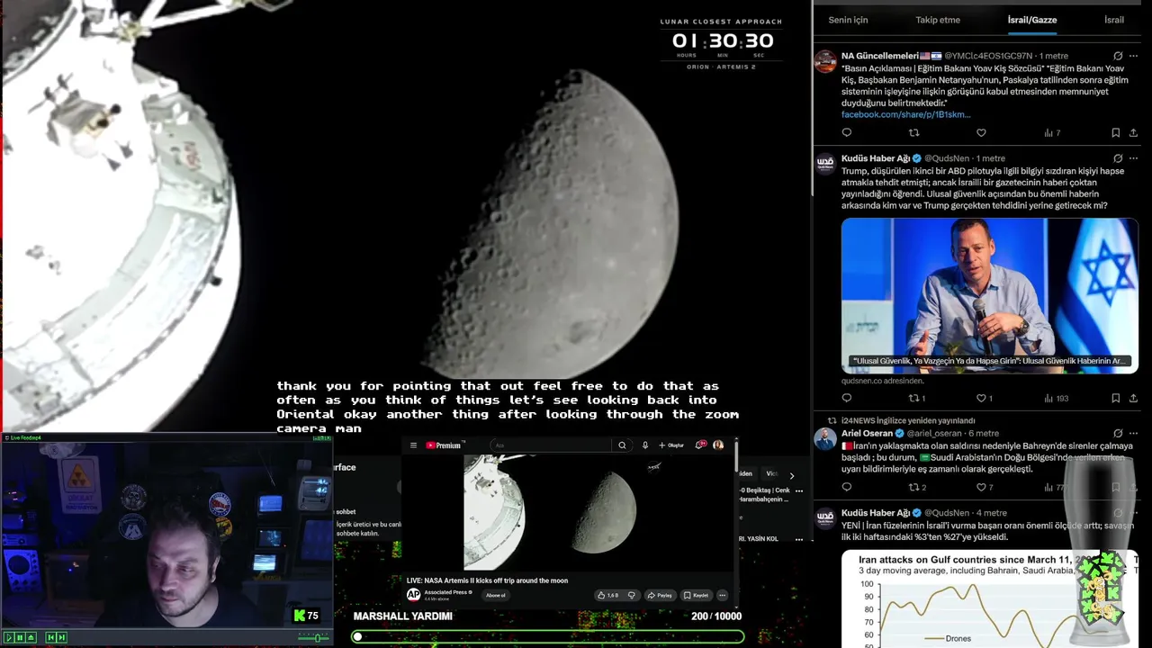Open the Associated Press channel avatar

click(x=413, y=594)
